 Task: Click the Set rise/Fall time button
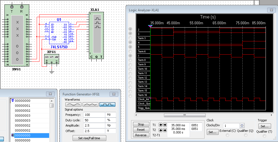pos(90,138)
